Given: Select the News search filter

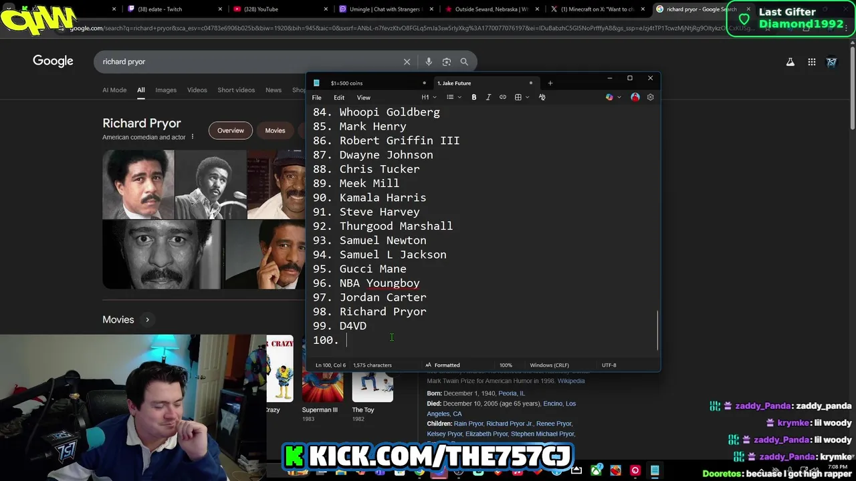Looking at the screenshot, I should 274,90.
